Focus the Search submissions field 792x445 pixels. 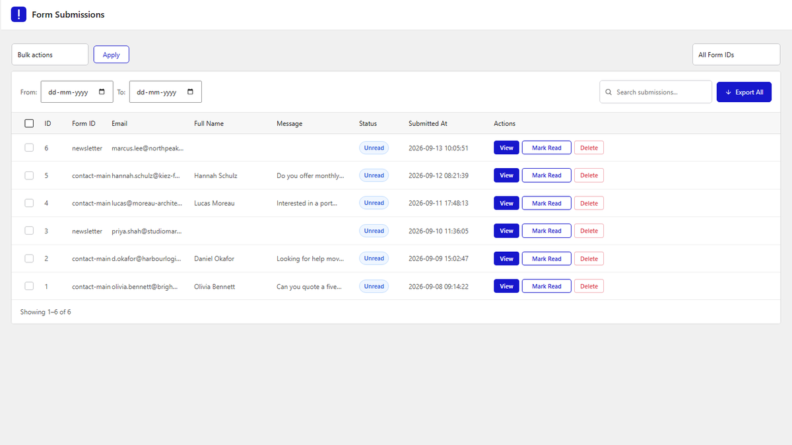[655, 92]
